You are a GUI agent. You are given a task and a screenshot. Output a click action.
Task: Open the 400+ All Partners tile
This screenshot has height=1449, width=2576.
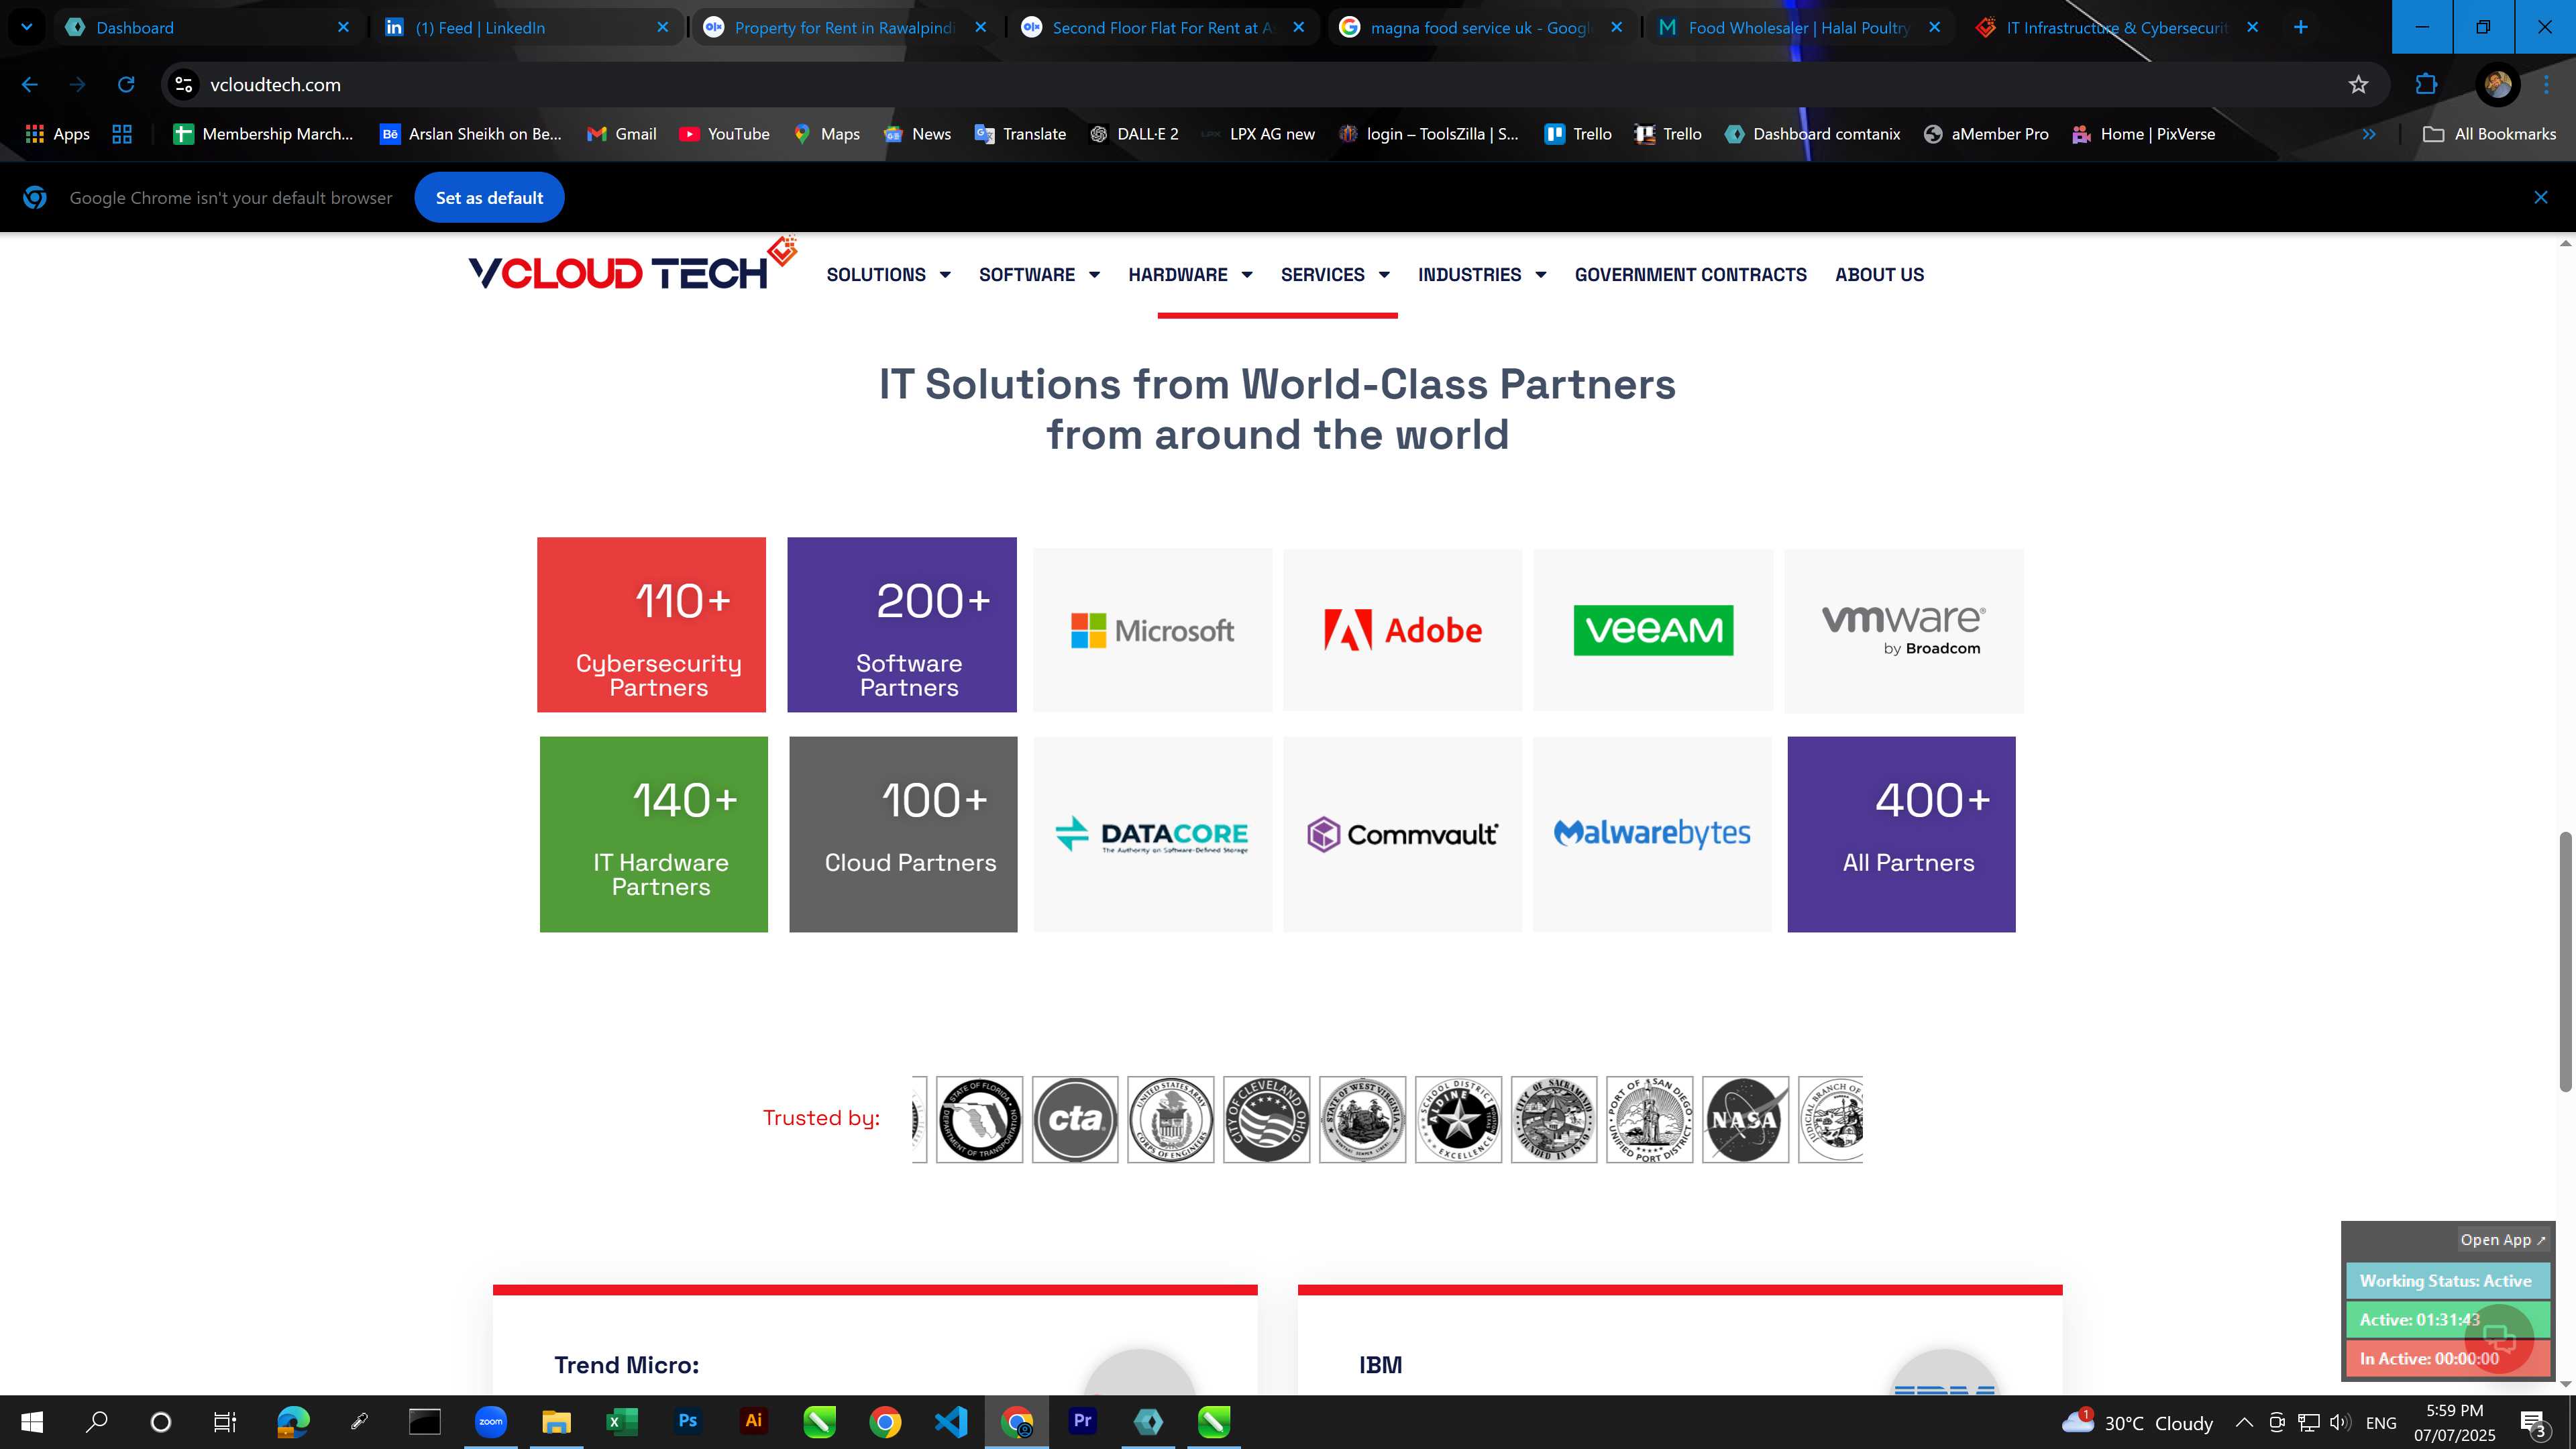[1901, 834]
